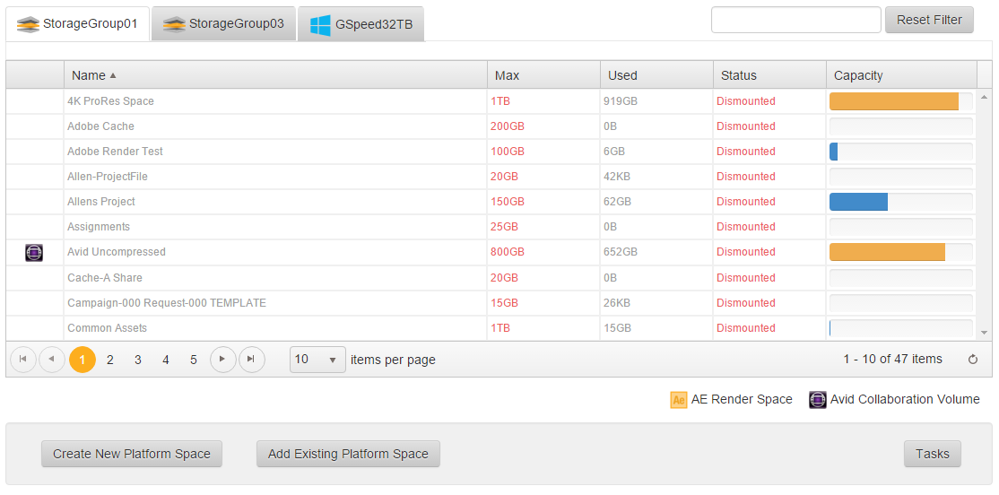
Task: Select the Adobe Render Test row name
Action: pyautogui.click(x=115, y=152)
